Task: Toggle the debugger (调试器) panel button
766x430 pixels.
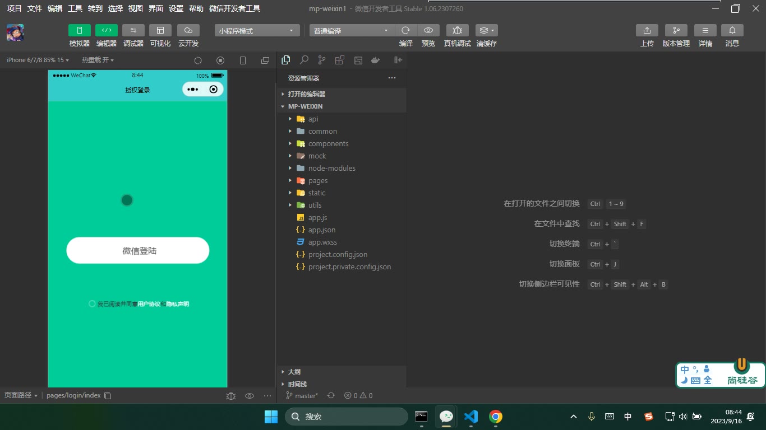Action: click(133, 30)
